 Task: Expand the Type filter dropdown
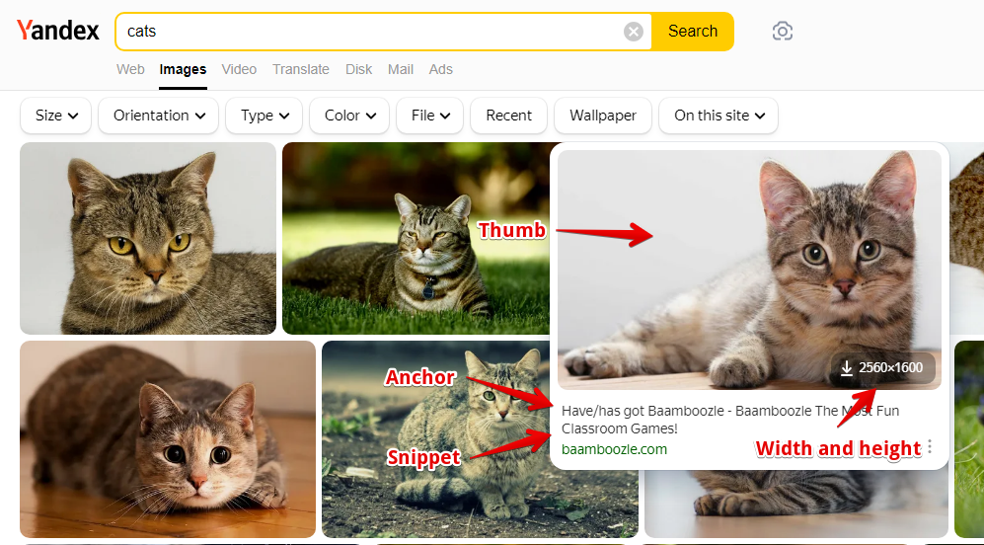pos(264,116)
